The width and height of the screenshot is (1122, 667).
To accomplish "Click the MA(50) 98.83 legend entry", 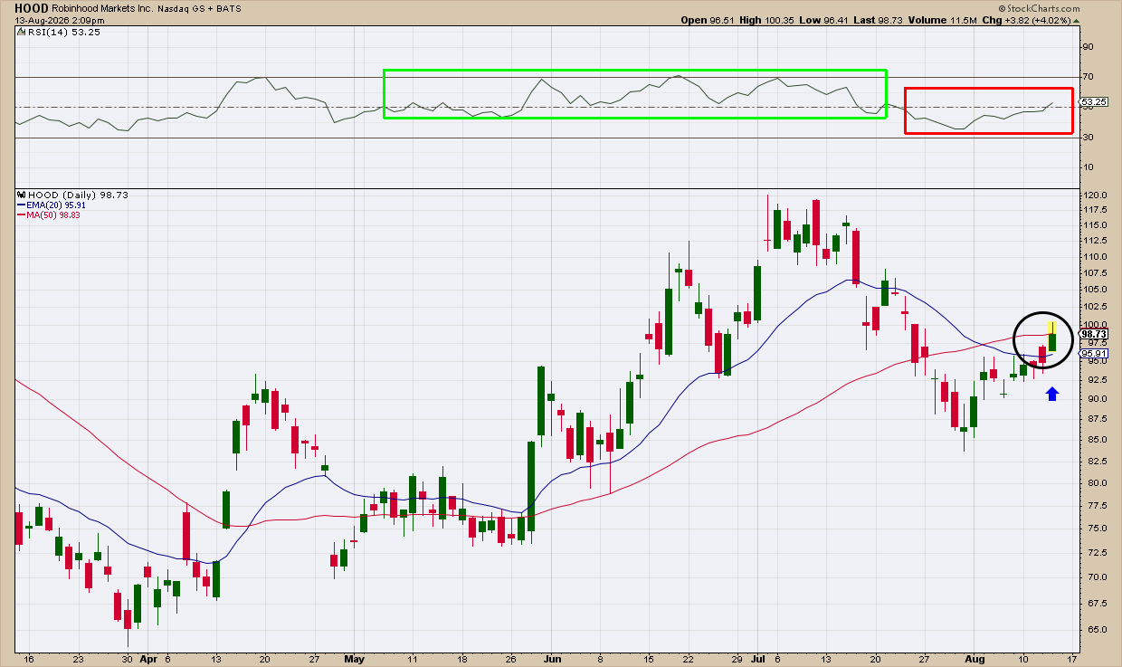I will (47, 215).
